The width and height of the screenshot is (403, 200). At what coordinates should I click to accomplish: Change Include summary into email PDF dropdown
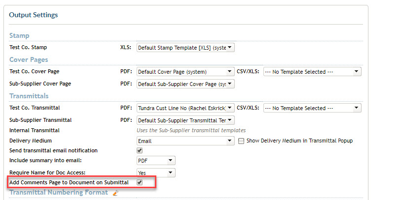(x=156, y=161)
